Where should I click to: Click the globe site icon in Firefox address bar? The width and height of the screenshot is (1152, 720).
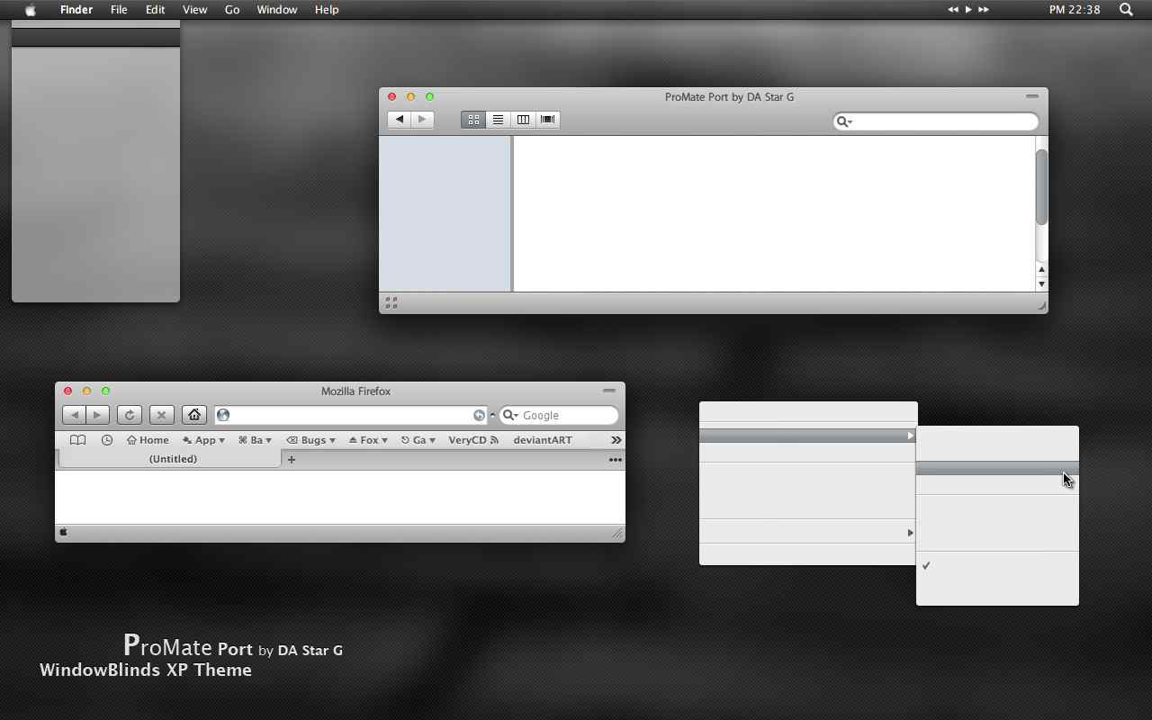(223, 415)
